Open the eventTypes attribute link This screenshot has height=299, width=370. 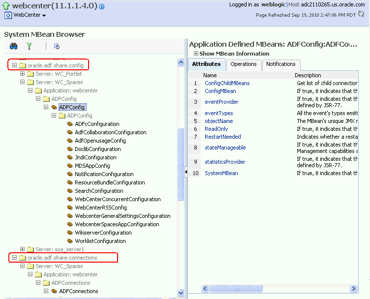(219, 113)
